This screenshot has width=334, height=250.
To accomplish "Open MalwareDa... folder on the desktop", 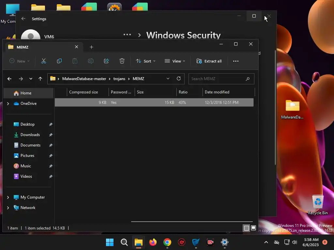I will [x=292, y=109].
